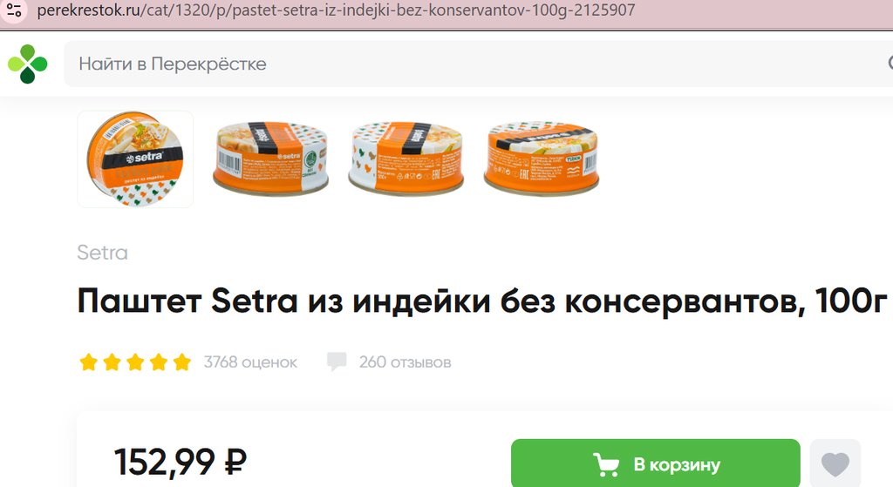The height and width of the screenshot is (487, 893).
Task: Add product to favorites with heart icon
Action: [x=835, y=465]
